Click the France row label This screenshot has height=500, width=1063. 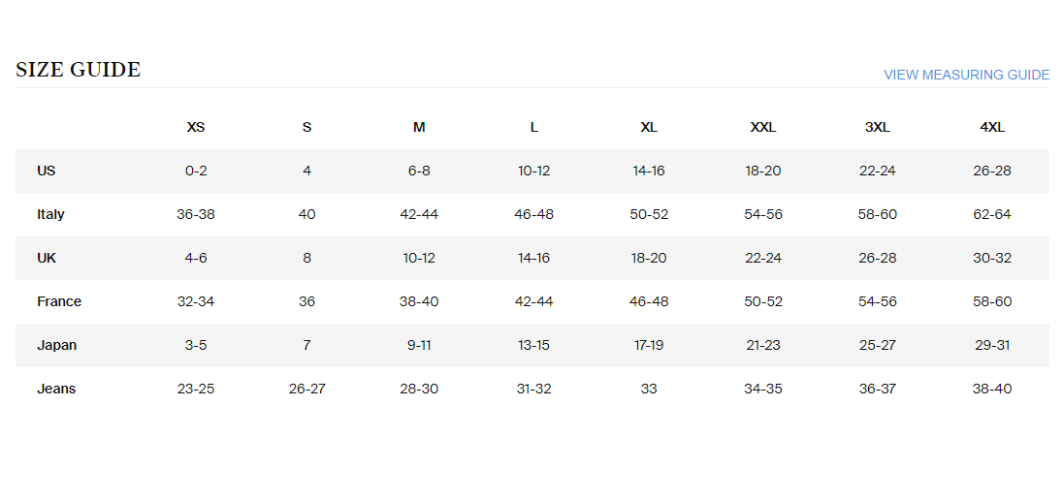59,301
